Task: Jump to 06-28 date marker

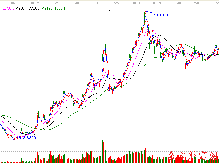Action: coord(56,3)
